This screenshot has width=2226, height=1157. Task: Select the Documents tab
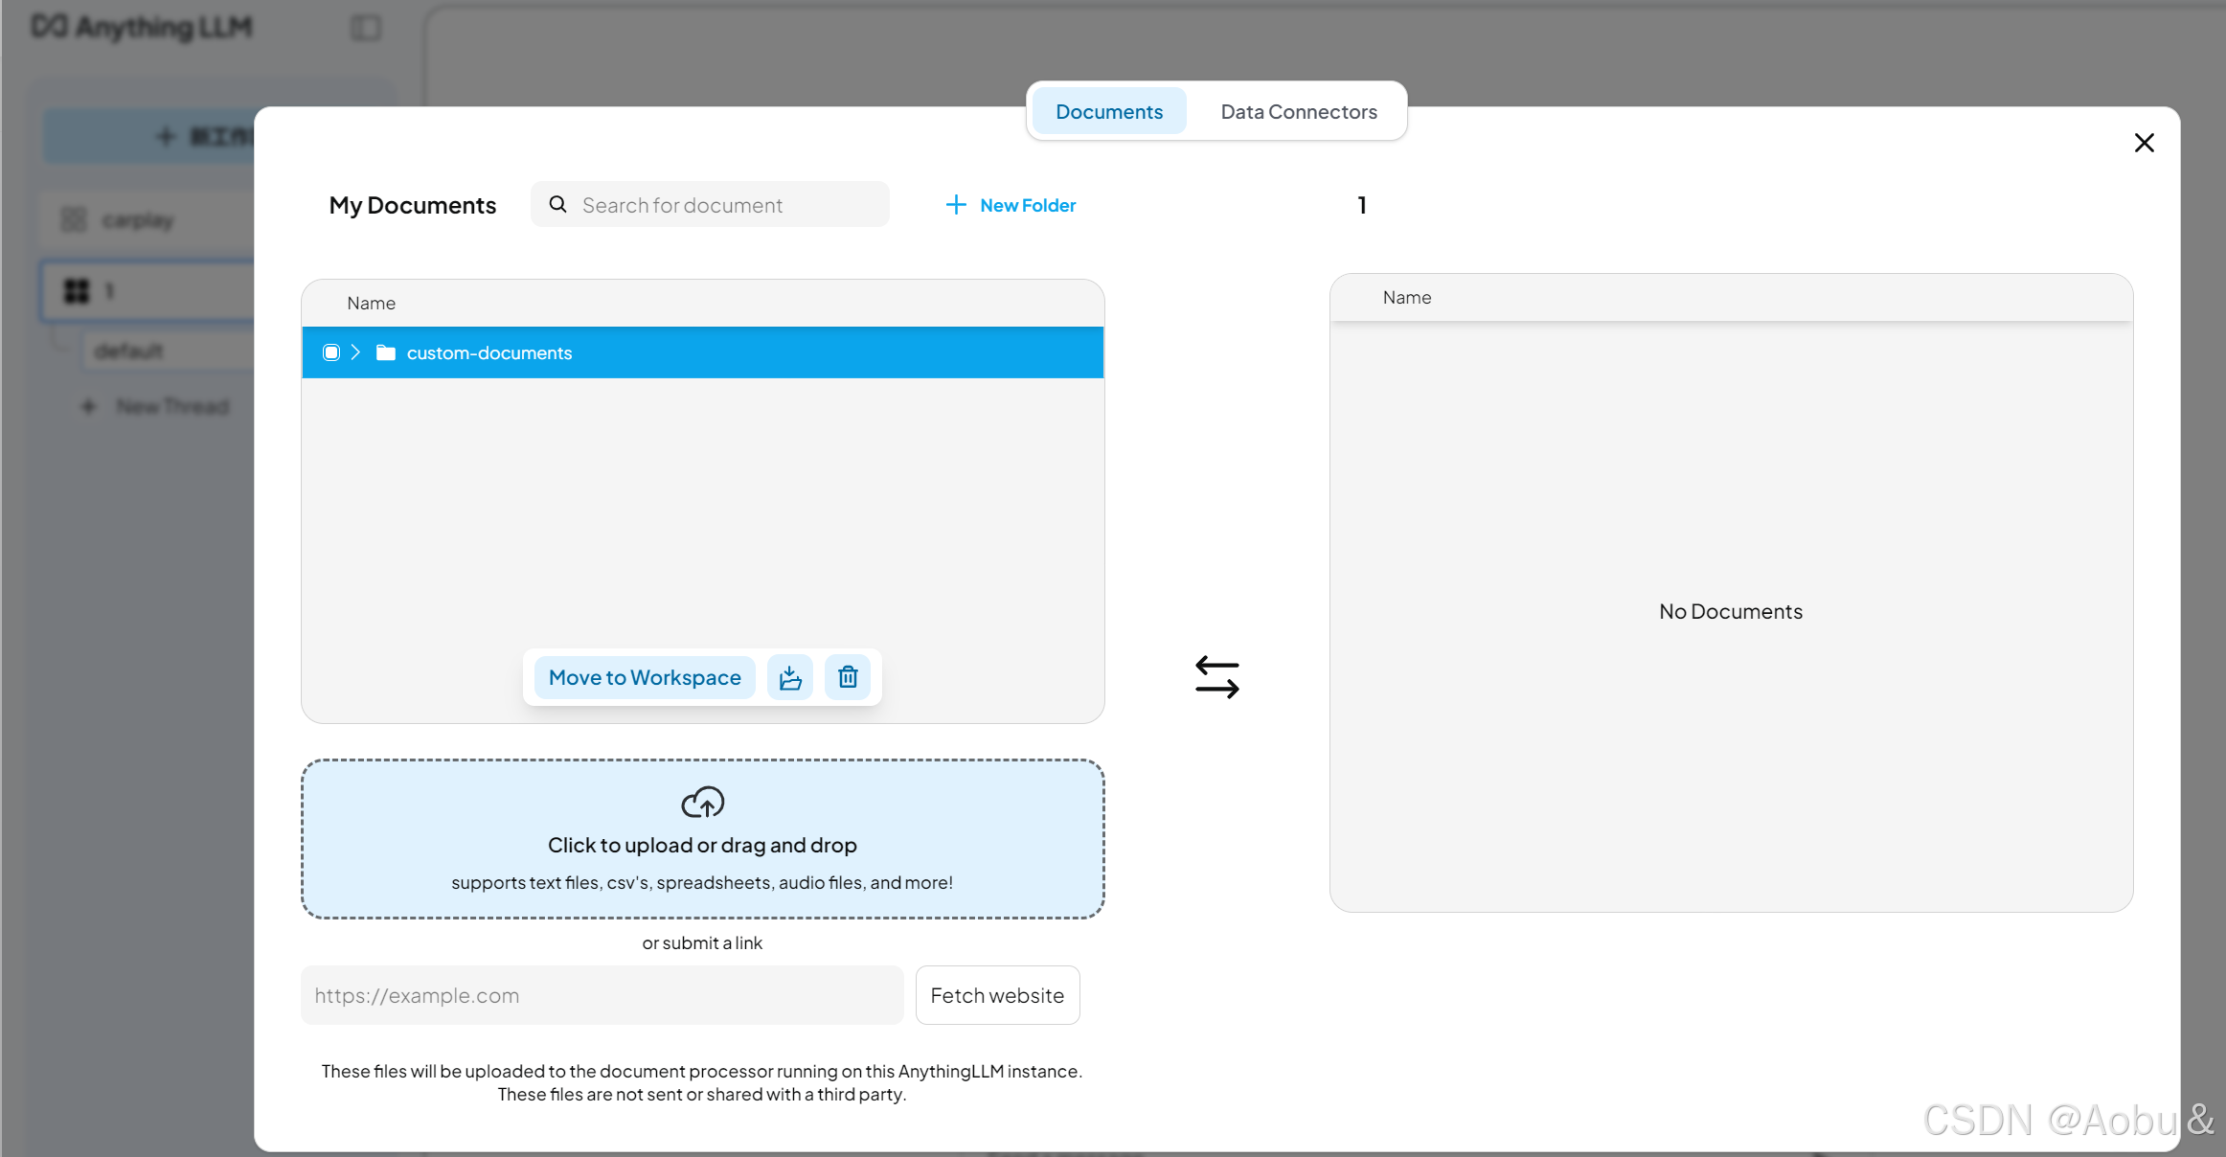coord(1108,112)
